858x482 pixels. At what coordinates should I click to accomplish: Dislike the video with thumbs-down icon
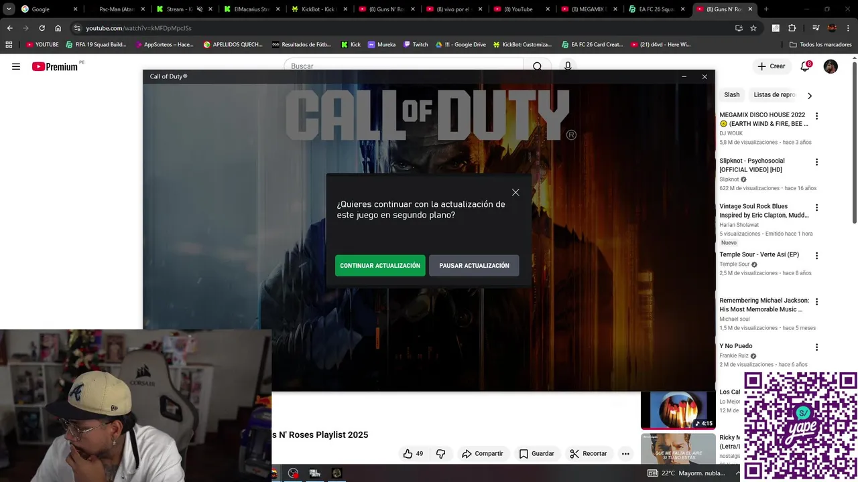[x=440, y=453]
